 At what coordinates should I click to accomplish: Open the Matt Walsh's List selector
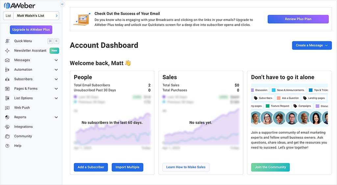31,16
